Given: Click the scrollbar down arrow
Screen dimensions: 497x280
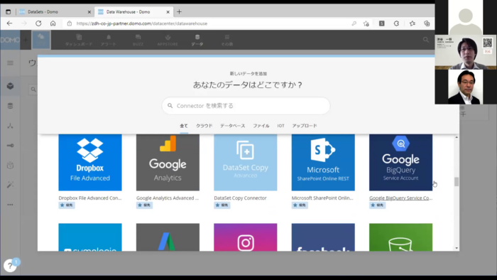Looking at the screenshot, I should (457, 248).
